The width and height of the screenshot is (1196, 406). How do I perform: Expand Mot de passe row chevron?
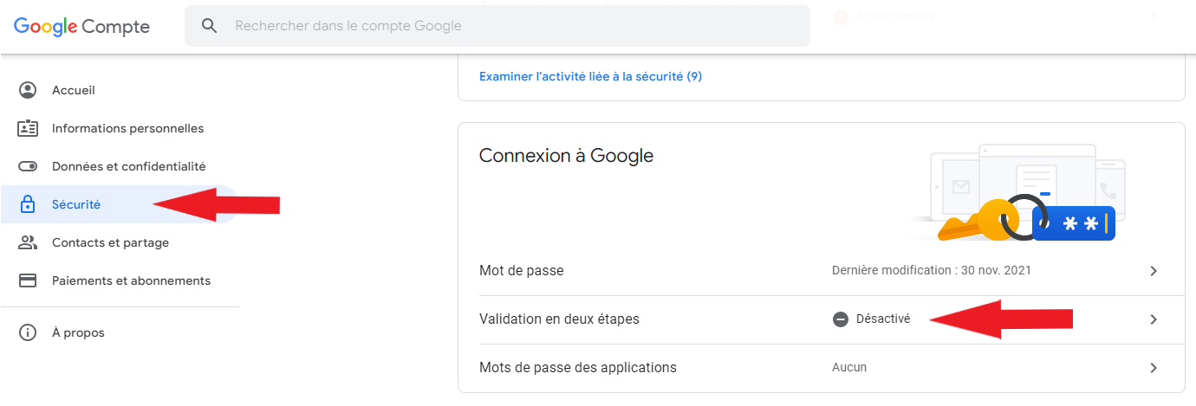click(x=1154, y=271)
